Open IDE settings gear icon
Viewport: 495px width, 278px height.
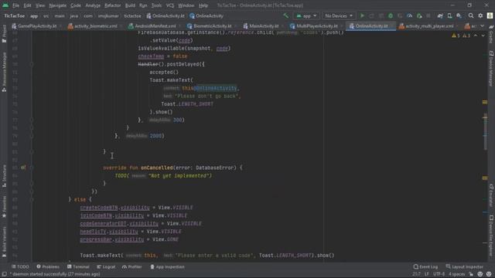480,15
